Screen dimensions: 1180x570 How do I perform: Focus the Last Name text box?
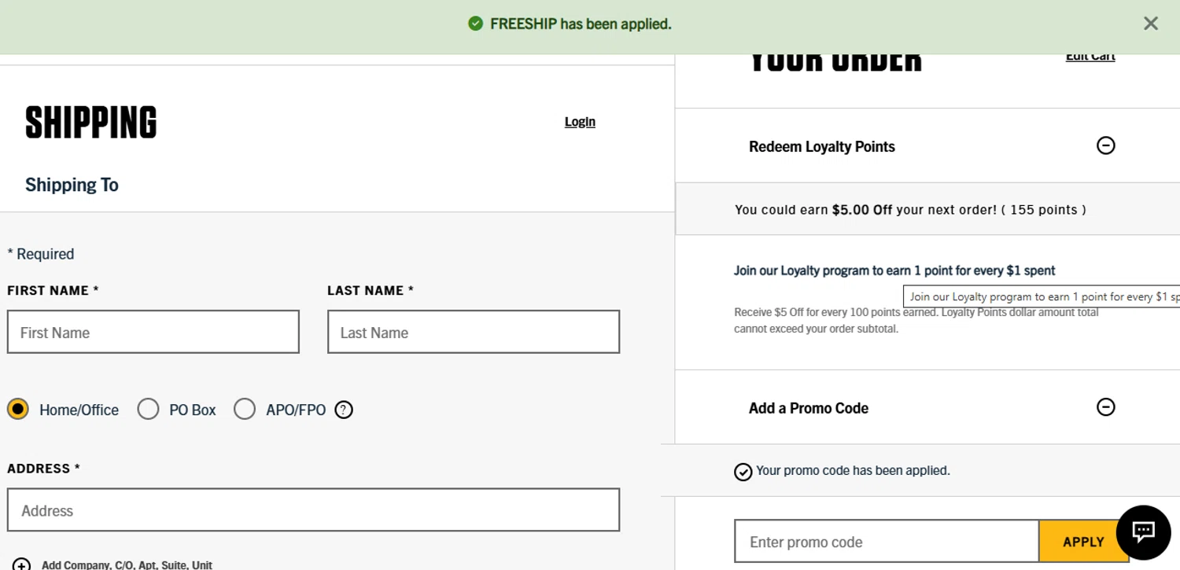click(474, 332)
